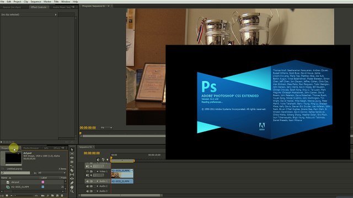The height and width of the screenshot is (198, 353).
Task: Open the Window menu
Action: pos(66,2)
